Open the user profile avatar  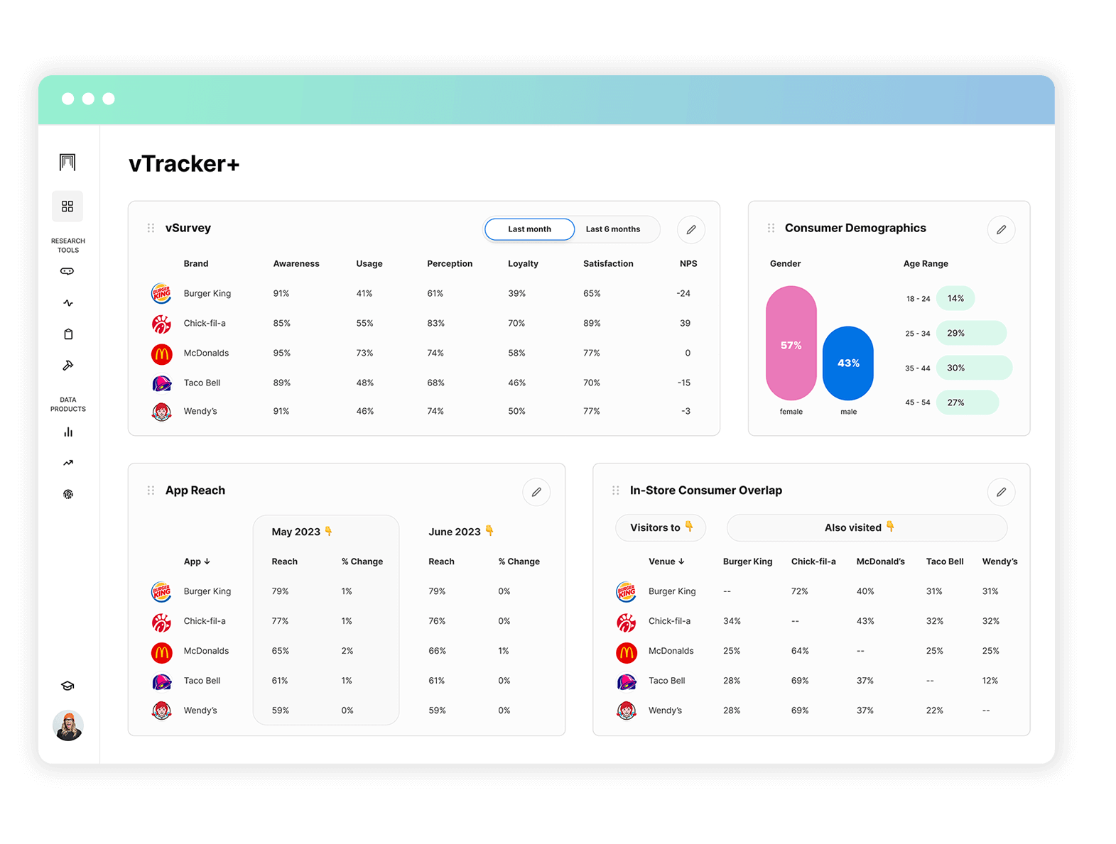[x=68, y=725]
